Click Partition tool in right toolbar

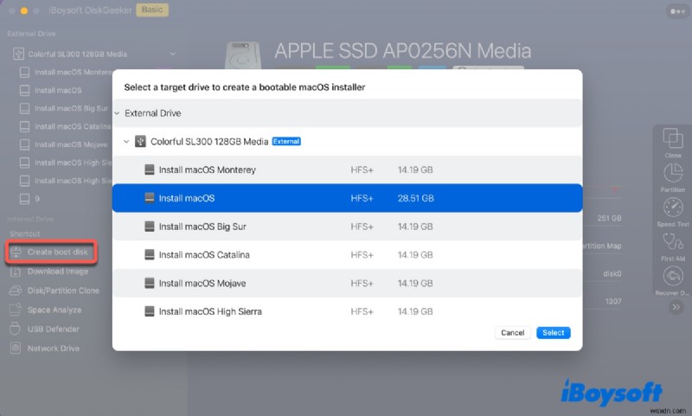coord(673,178)
